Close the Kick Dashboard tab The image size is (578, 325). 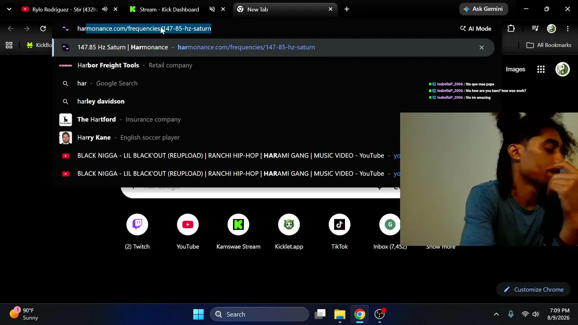pos(223,9)
